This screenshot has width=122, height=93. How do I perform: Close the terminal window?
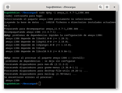[x=114, y=7]
